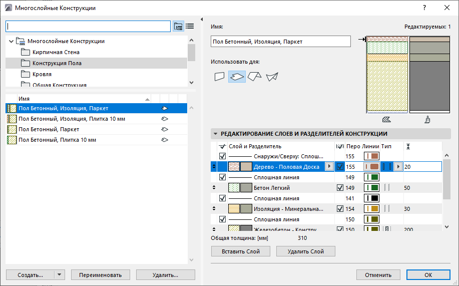
Task: Select Кровля folder
Action: tap(42, 75)
